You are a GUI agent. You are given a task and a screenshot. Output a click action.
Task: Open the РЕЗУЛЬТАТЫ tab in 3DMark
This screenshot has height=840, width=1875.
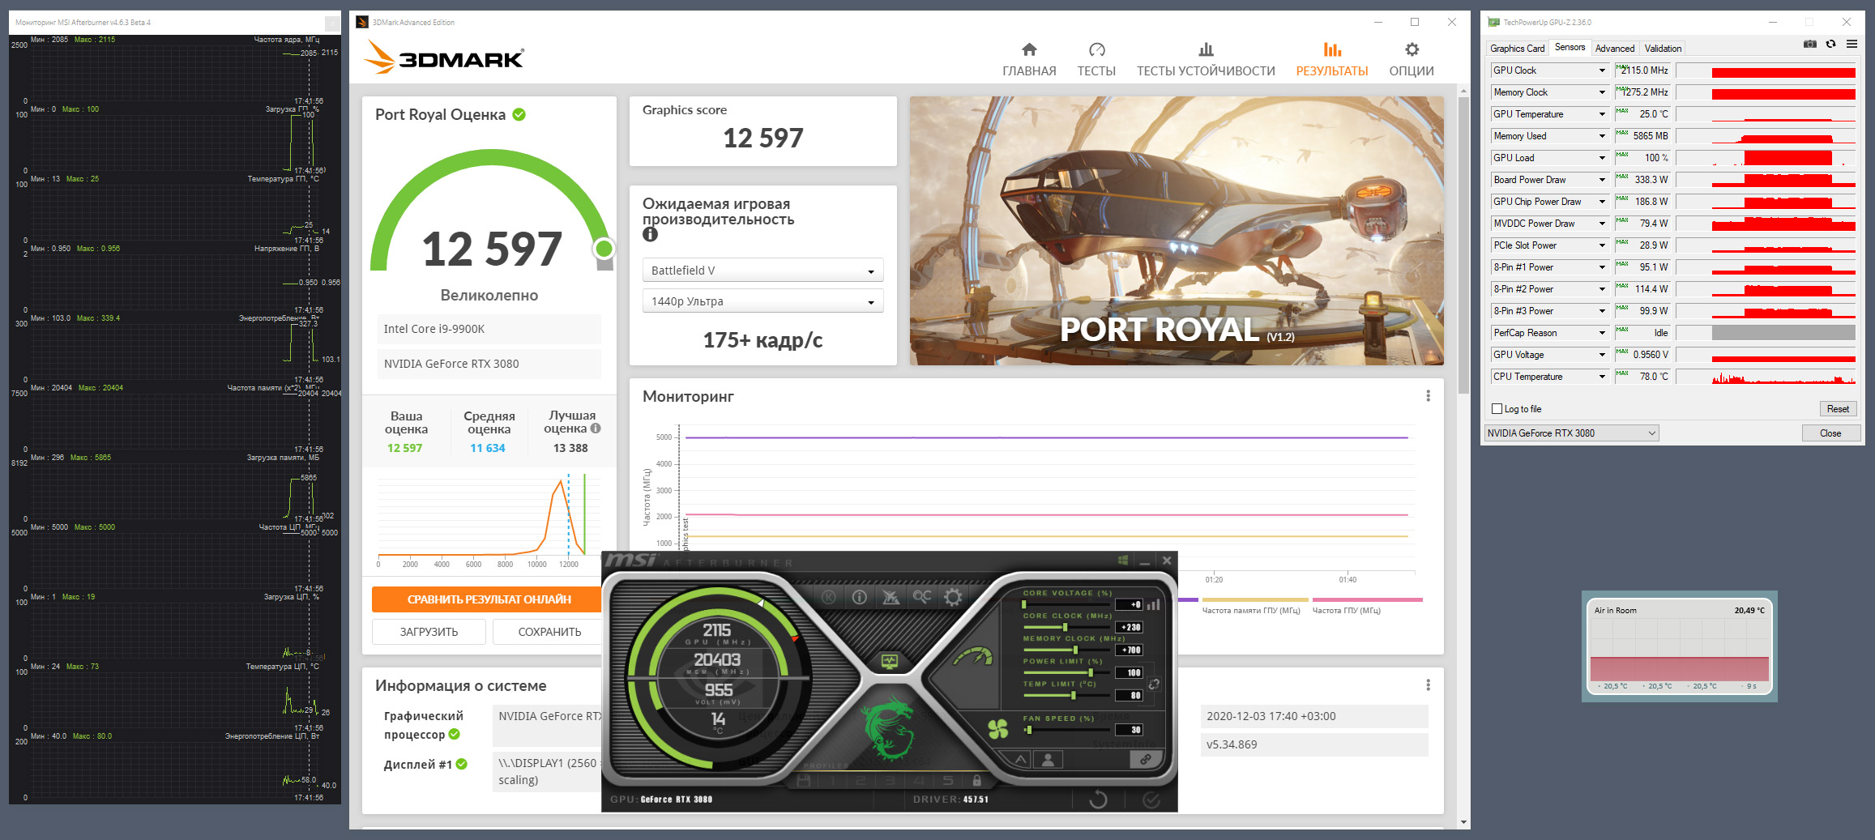1331,60
